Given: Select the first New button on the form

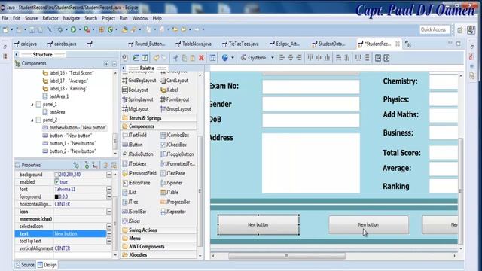Looking at the screenshot, I should coord(258,225).
